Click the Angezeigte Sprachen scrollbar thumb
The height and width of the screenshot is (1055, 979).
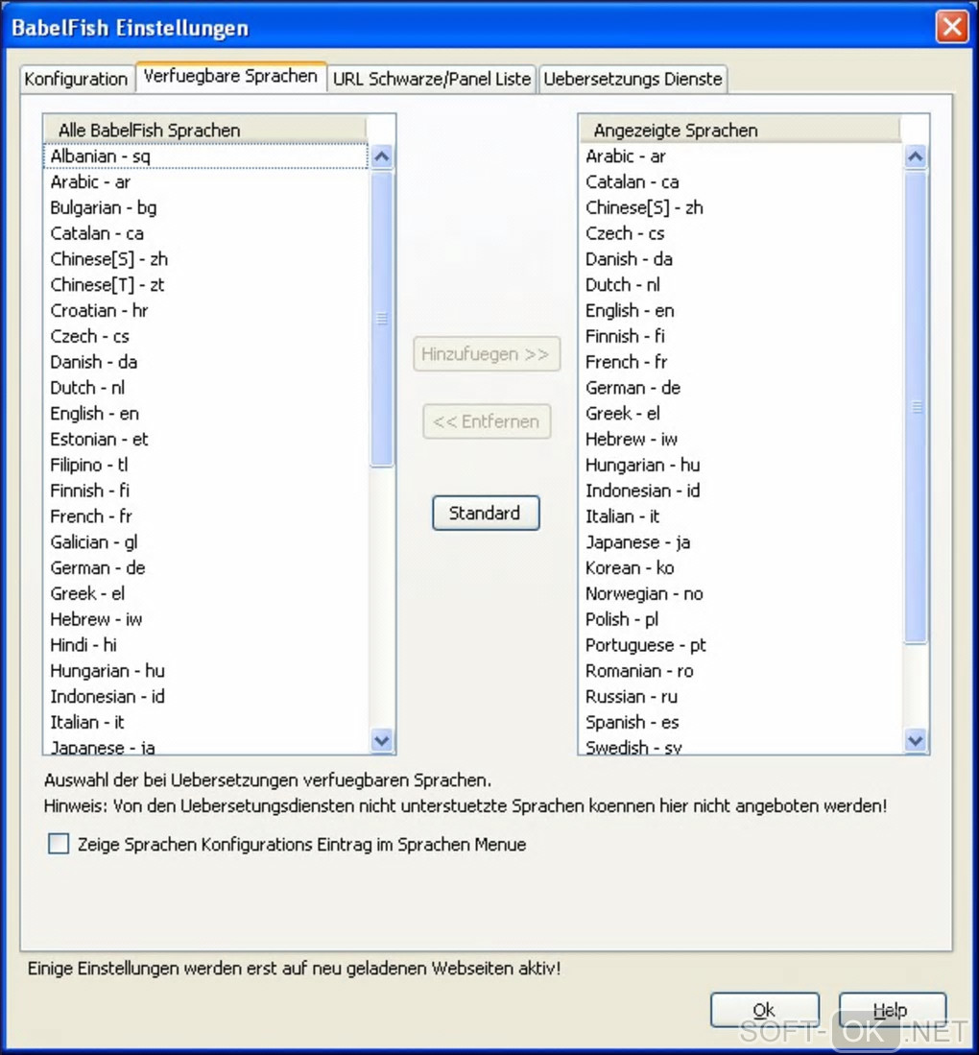(916, 407)
